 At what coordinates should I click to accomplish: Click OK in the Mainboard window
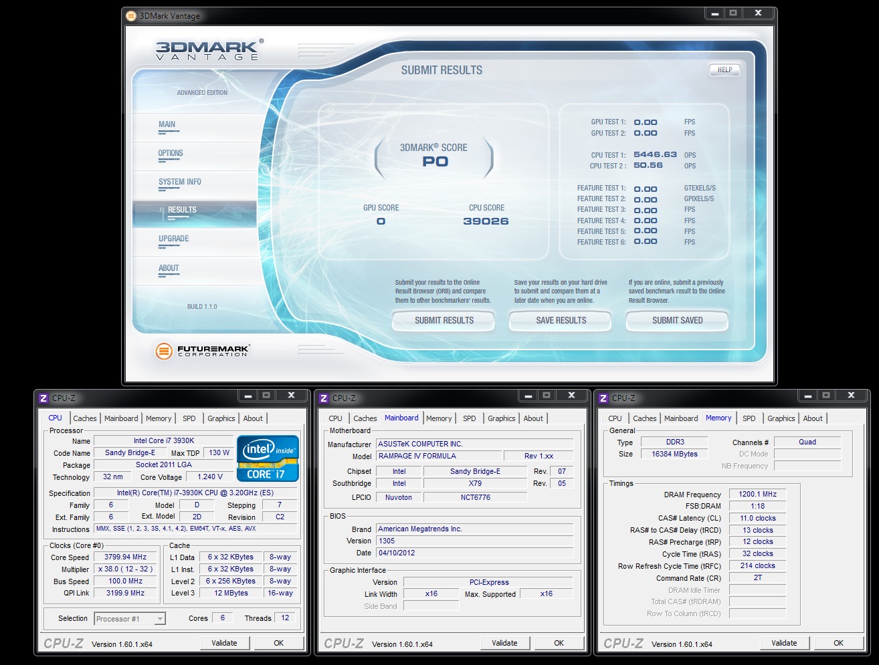click(x=559, y=643)
